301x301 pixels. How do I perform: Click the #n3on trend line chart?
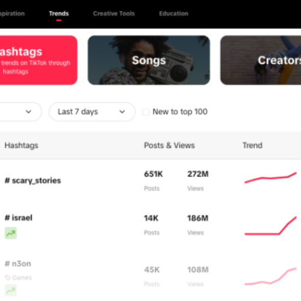tap(270, 276)
